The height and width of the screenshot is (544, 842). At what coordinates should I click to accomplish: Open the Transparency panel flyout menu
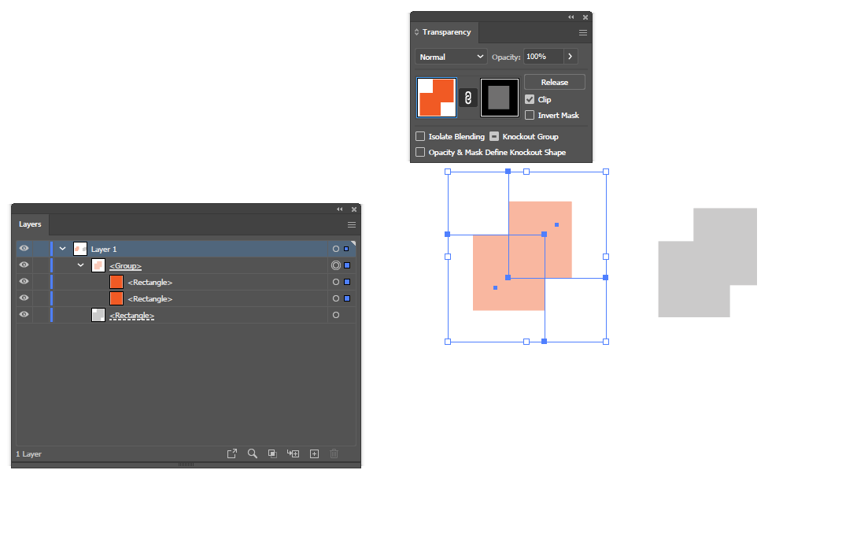pos(582,32)
